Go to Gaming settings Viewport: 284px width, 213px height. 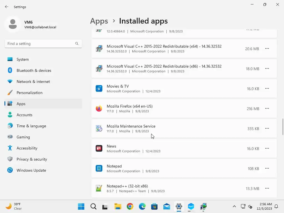point(43,137)
